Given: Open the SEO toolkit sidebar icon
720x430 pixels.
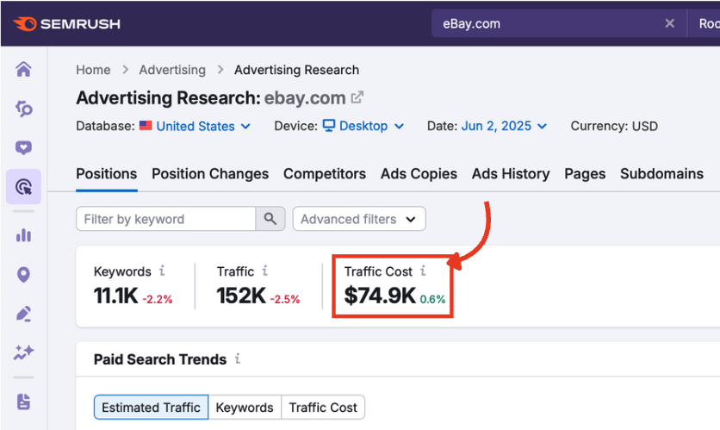Looking at the screenshot, I should [x=23, y=109].
